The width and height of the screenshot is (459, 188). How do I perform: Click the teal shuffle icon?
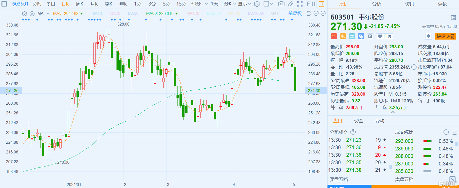coord(352,36)
